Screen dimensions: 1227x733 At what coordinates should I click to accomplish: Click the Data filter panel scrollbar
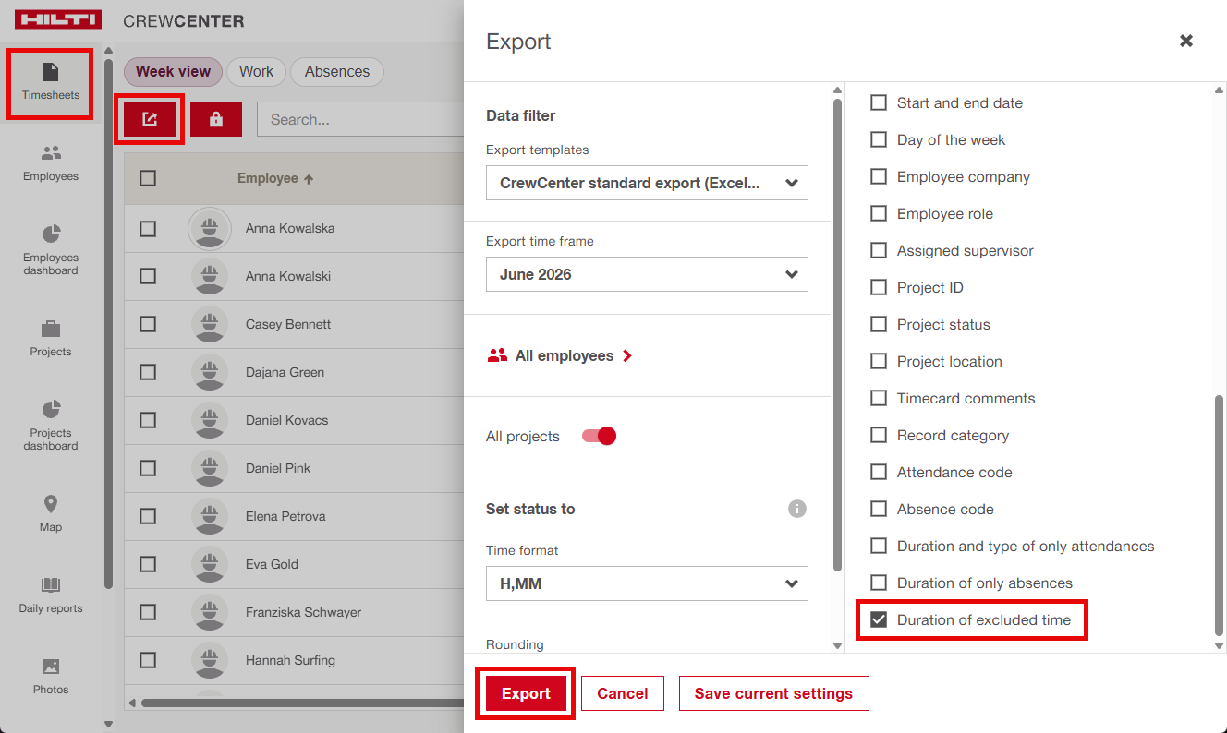tap(837, 334)
